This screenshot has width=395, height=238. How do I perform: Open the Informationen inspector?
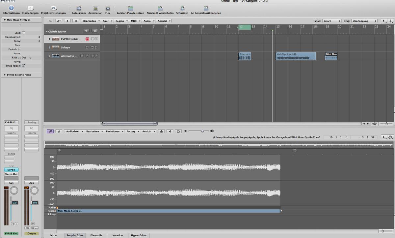tap(11, 8)
